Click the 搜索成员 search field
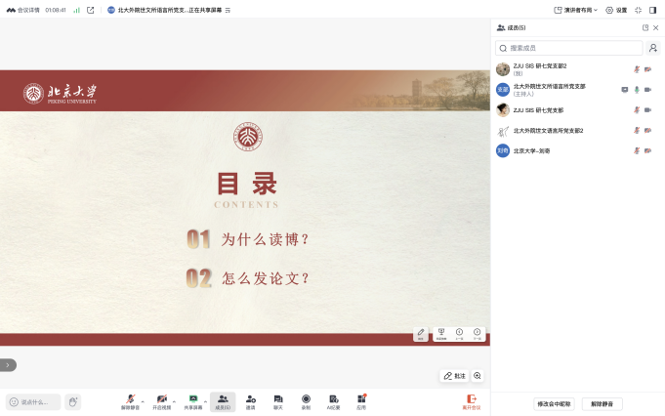 tap(568, 48)
